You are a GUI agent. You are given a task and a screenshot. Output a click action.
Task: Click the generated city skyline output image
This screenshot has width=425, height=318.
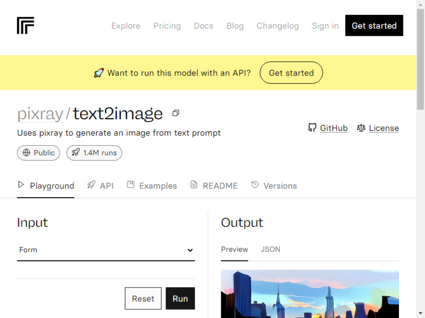tap(310, 294)
